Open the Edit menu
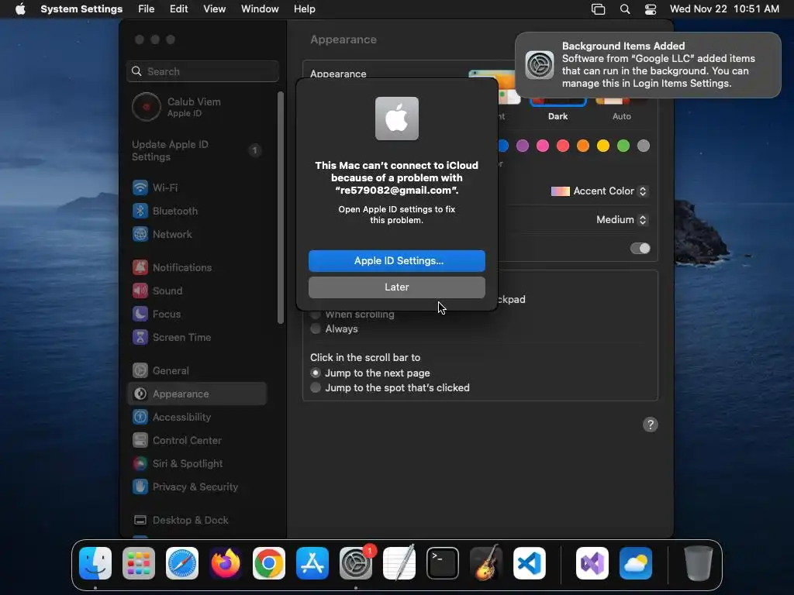Image resolution: width=794 pixels, height=595 pixels. tap(179, 9)
